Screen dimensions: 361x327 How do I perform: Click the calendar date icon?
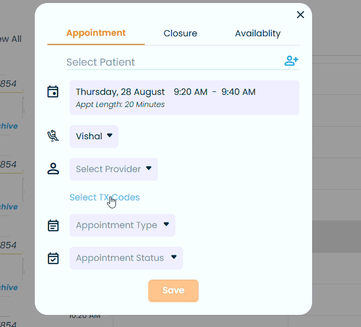[53, 92]
